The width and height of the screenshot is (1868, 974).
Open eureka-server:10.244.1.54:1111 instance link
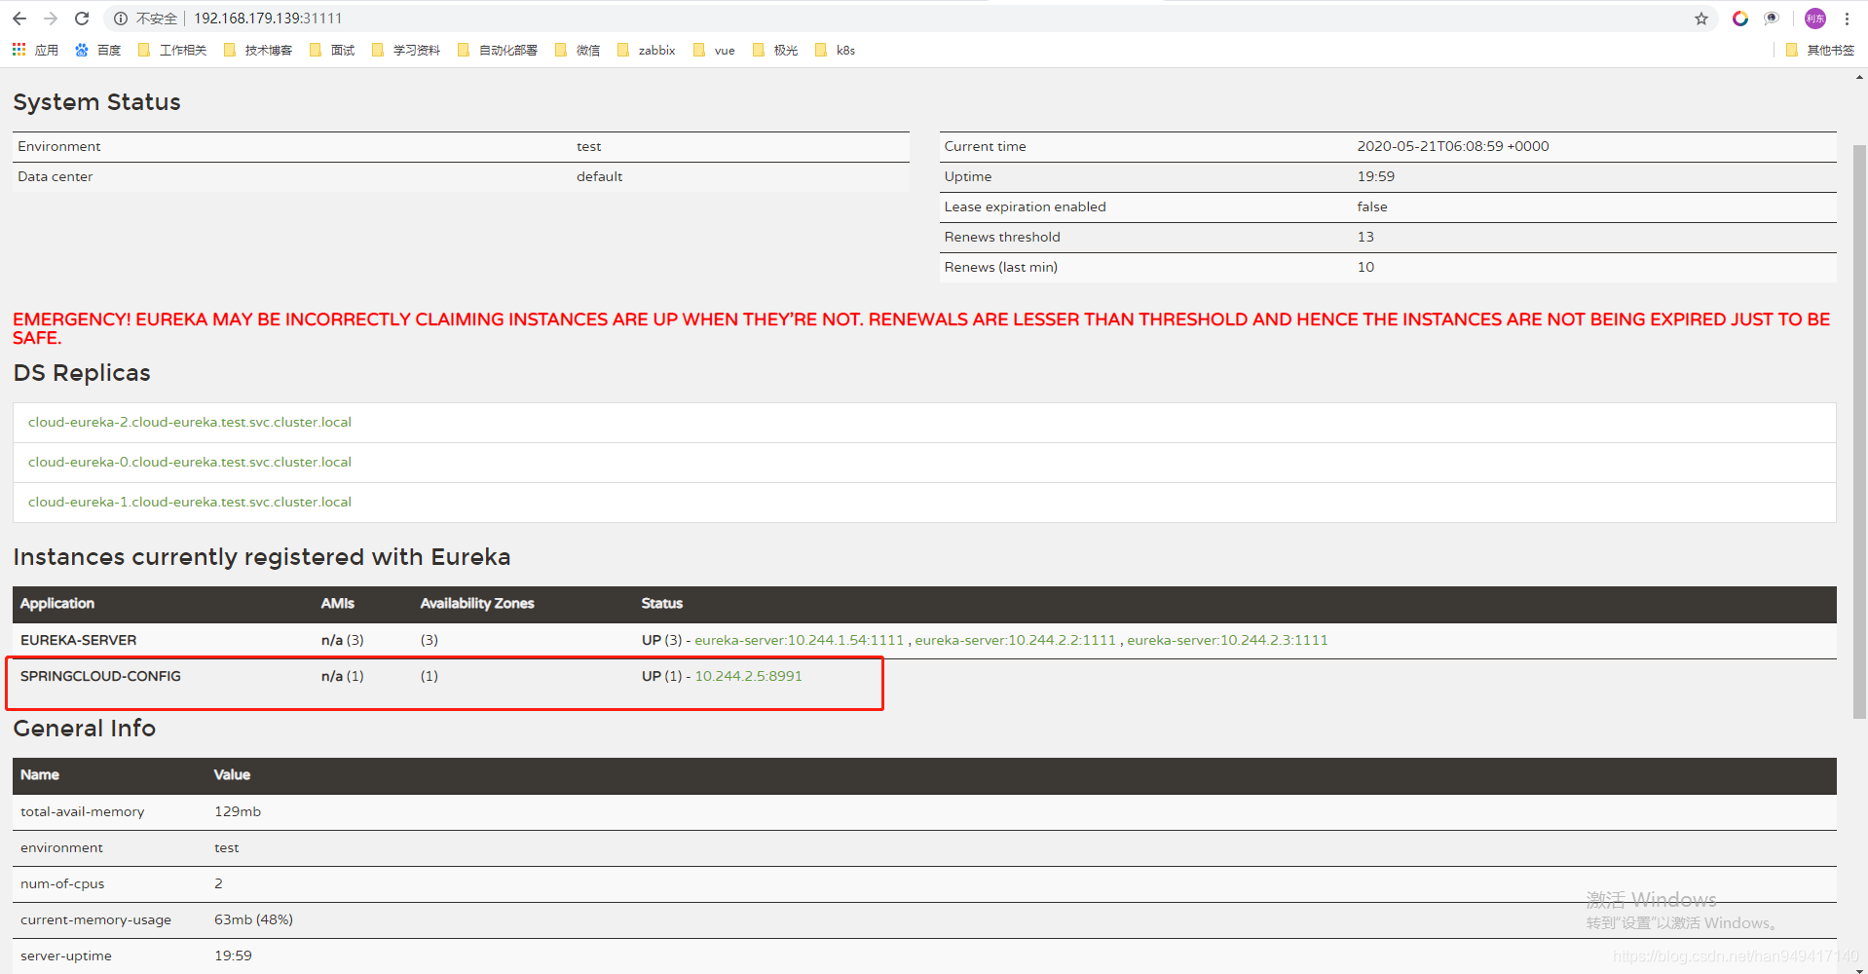pyautogui.click(x=799, y=640)
